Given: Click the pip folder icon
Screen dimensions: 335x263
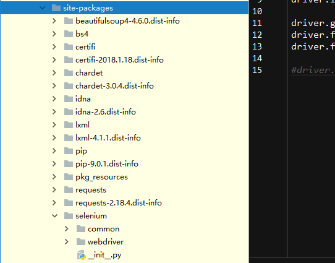Looking at the screenshot, I should [x=69, y=151].
